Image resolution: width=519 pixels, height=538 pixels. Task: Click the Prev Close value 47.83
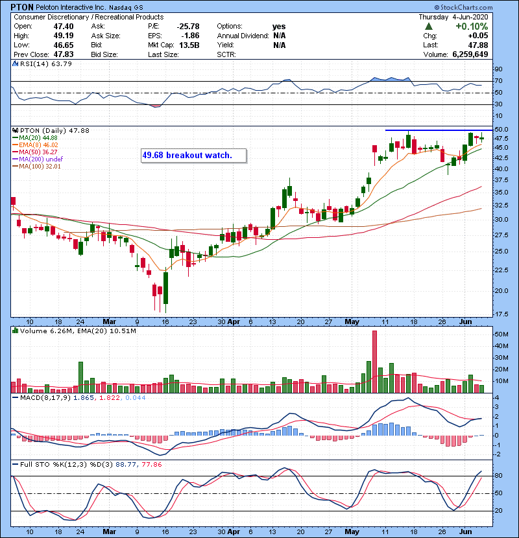64,54
